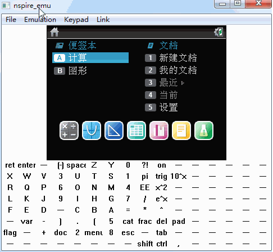Click the '+' plus key
This screenshot has width=273, height=252.
click(44, 233)
